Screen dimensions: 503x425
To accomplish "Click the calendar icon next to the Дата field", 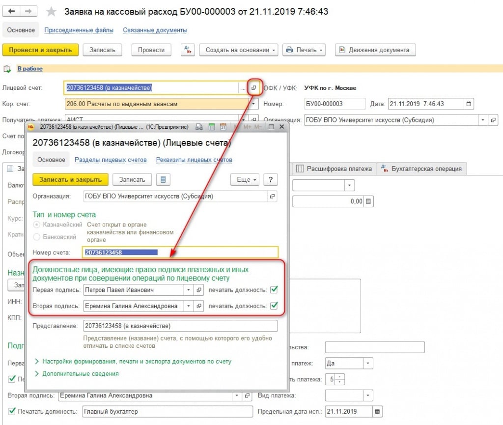I will point(469,104).
